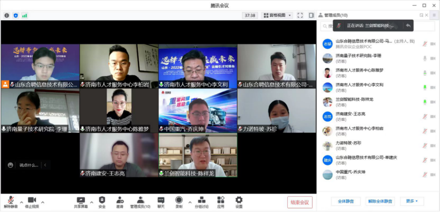Image resolution: width=440 pixels, height=212 pixels.
Task: Click the meeting timer 37:38
Action: [x=250, y=15]
